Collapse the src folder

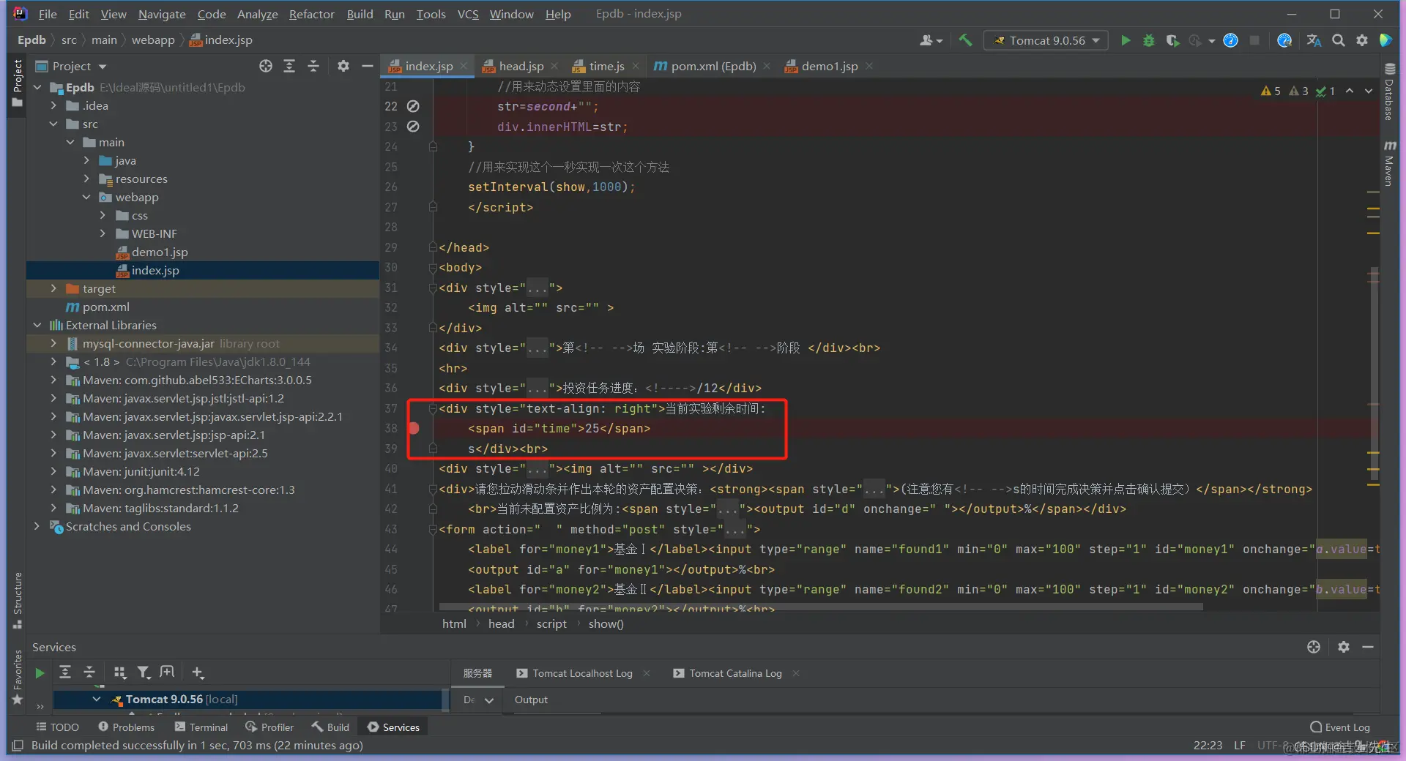[53, 124]
